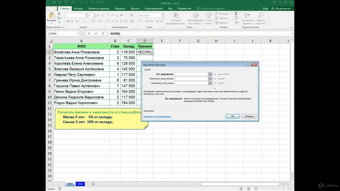Select cell with Терентьева Алла Романовна
This screenshot has height=191, width=340.
81,58
